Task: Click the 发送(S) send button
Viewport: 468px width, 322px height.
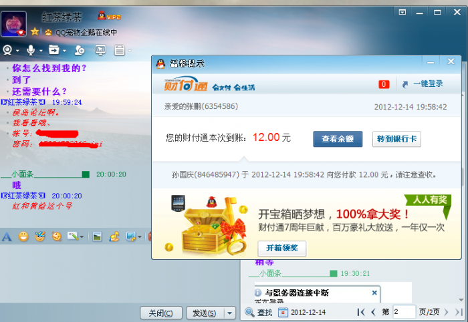Action: (205, 313)
